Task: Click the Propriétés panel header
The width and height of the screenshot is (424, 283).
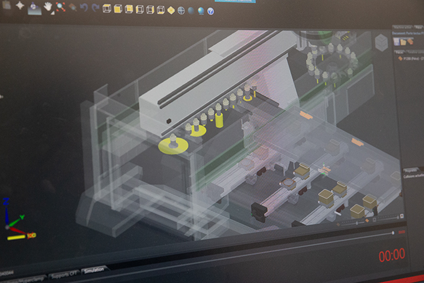Action: tap(411, 169)
